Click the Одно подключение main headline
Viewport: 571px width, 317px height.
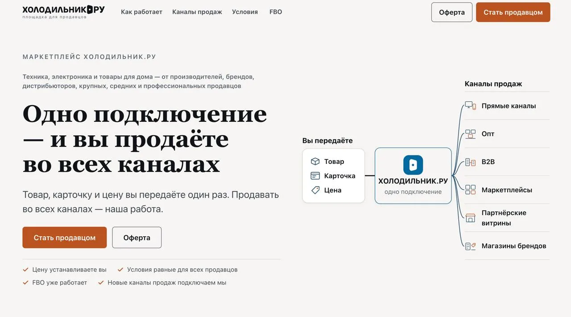(x=145, y=139)
